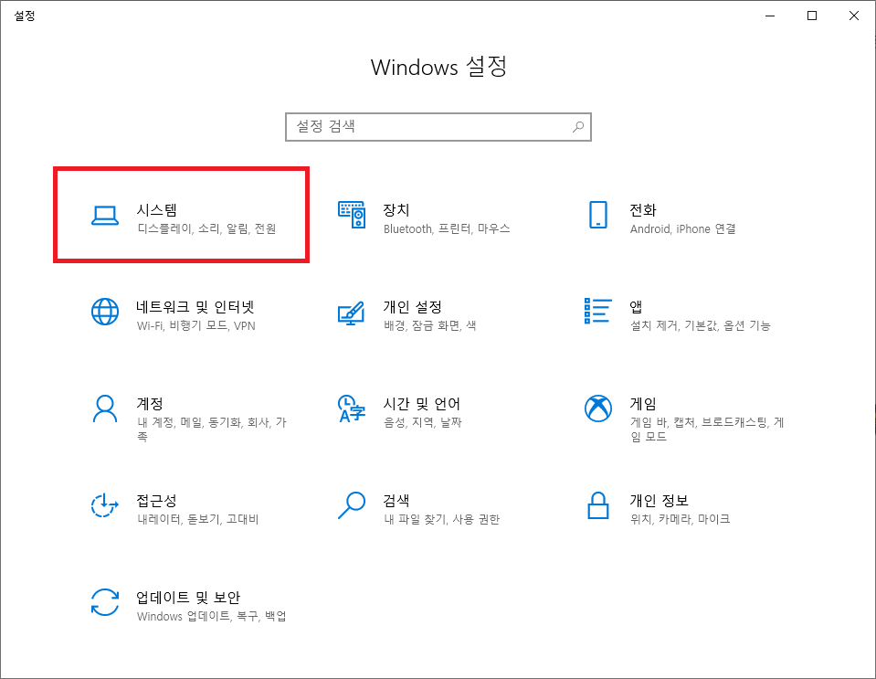This screenshot has height=679, width=876.
Task: Close the 설정 window
Action: (854, 16)
